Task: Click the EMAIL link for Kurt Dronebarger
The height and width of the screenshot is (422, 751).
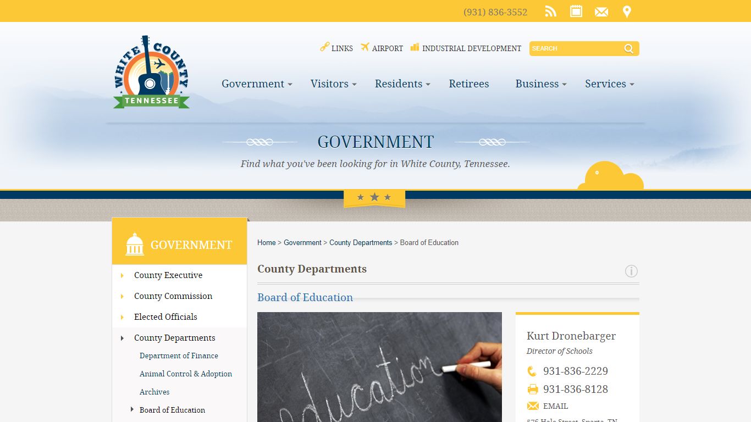Action: (555, 406)
